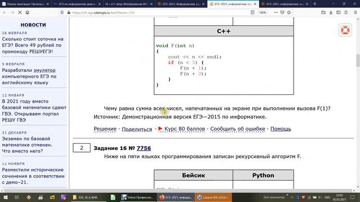Open the 'Помощь' link
Image resolution: width=360 pixels, height=202 pixels.
coord(281,129)
